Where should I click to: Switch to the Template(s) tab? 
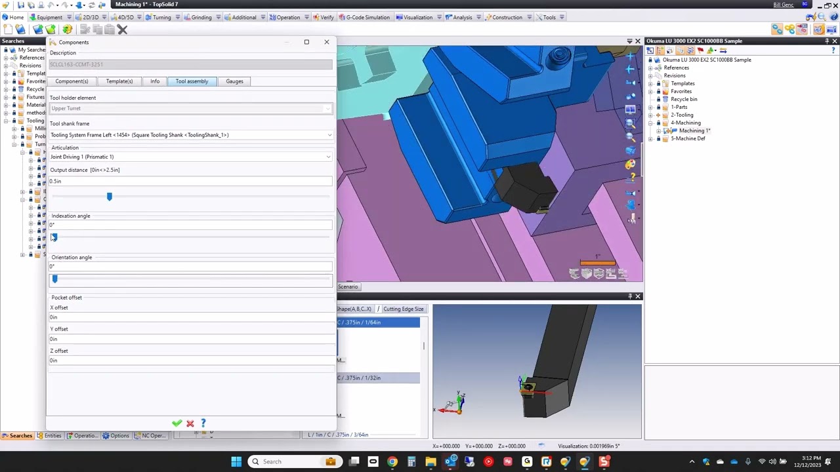(x=119, y=81)
